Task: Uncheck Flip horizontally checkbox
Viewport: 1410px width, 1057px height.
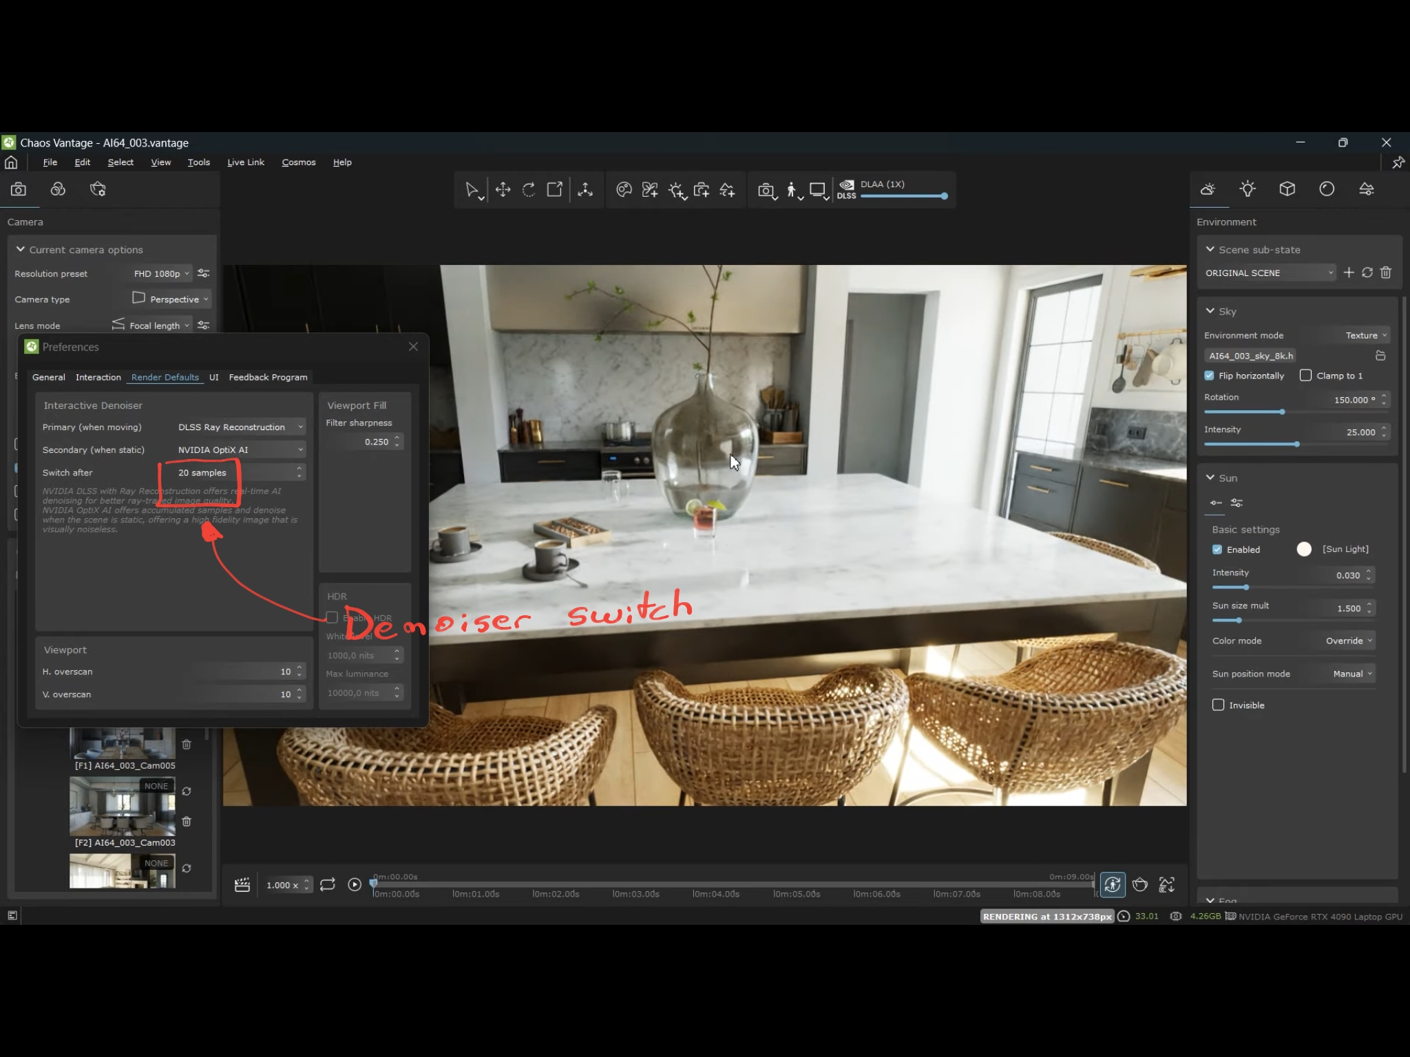Action: [x=1210, y=376]
